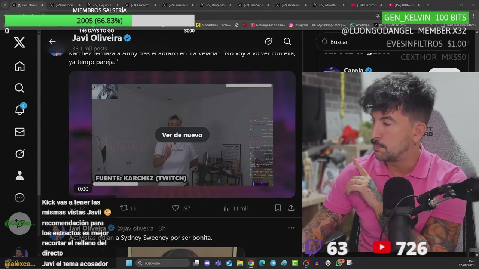The image size is (479, 269).
Task: Click Ver de nuevo on the video
Action: point(182,135)
